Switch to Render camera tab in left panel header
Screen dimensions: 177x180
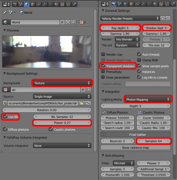(x=15, y=4)
